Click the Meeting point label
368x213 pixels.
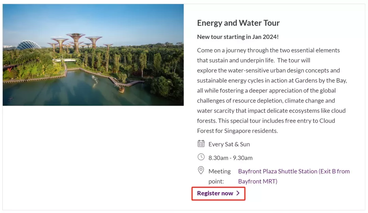pos(219,176)
